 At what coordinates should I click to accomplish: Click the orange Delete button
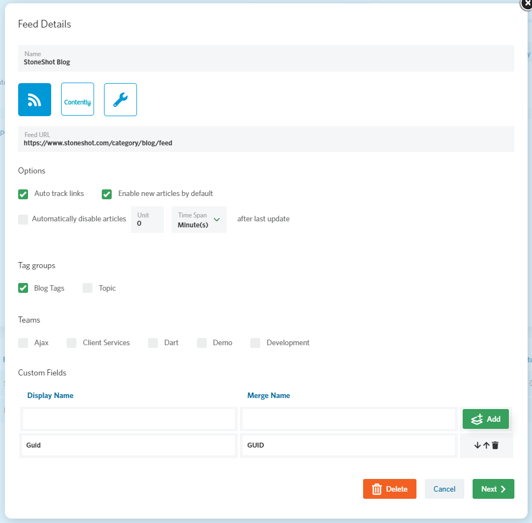[390, 489]
